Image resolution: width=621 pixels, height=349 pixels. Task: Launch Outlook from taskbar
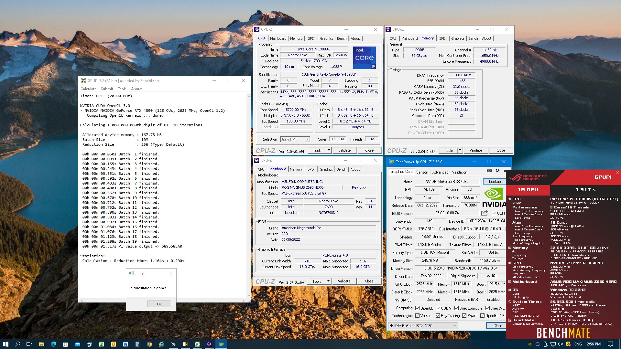click(x=113, y=344)
